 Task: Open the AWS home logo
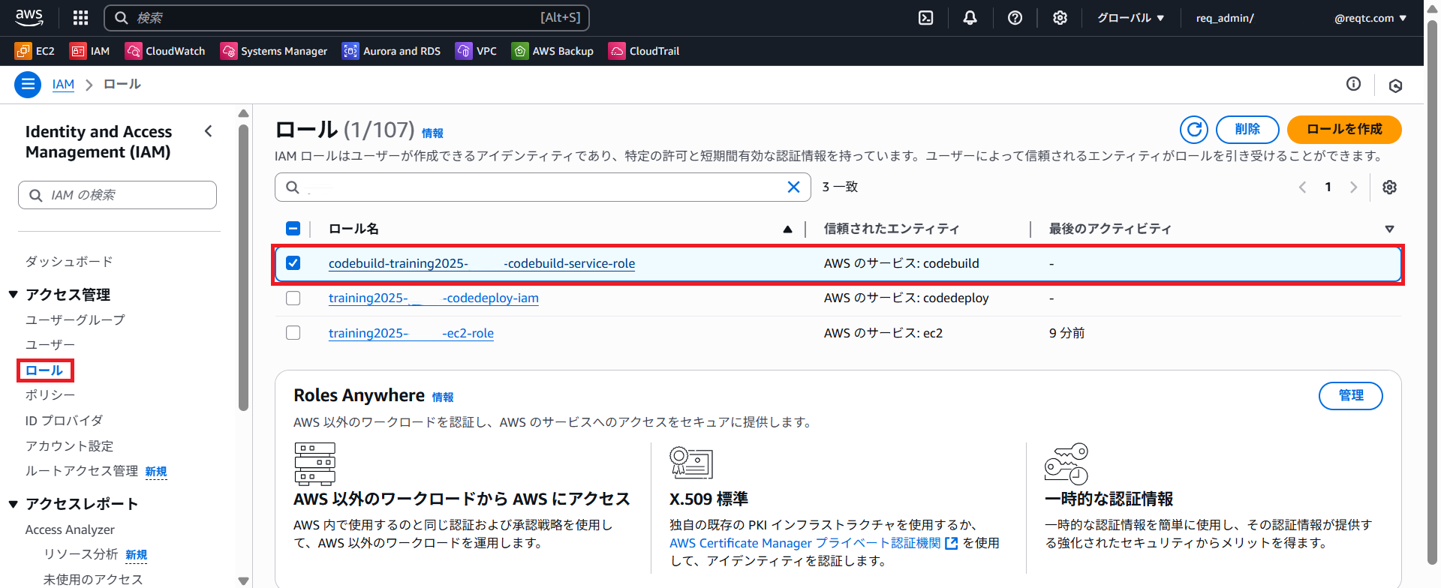[29, 17]
